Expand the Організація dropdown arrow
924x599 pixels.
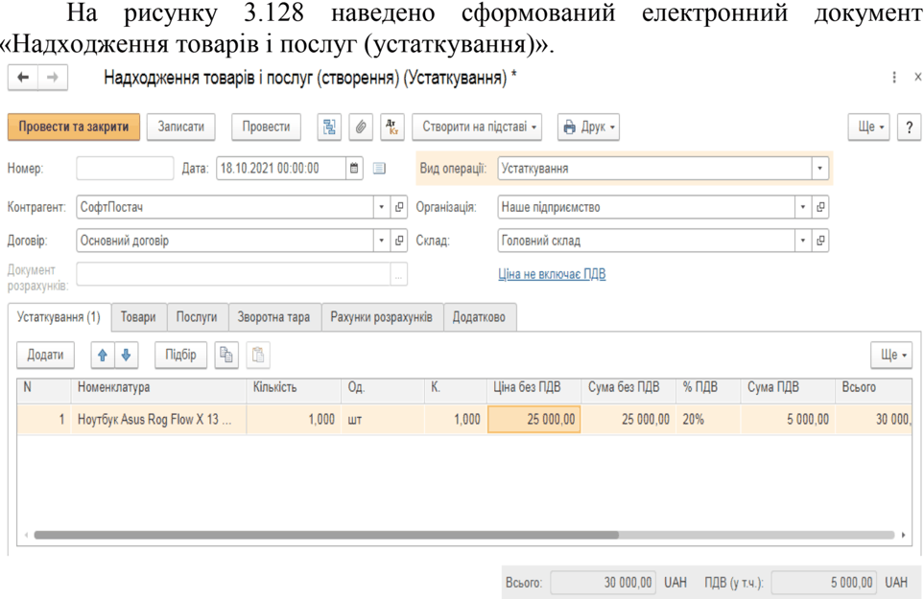802,207
